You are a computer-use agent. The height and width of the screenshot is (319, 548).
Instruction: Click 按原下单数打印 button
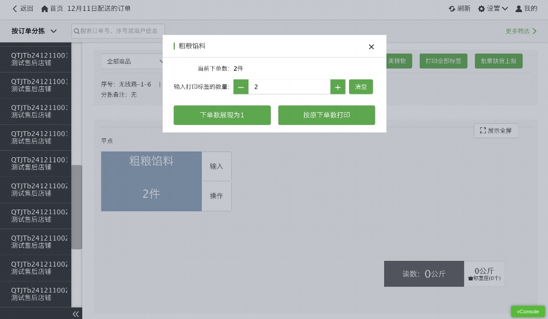(327, 115)
